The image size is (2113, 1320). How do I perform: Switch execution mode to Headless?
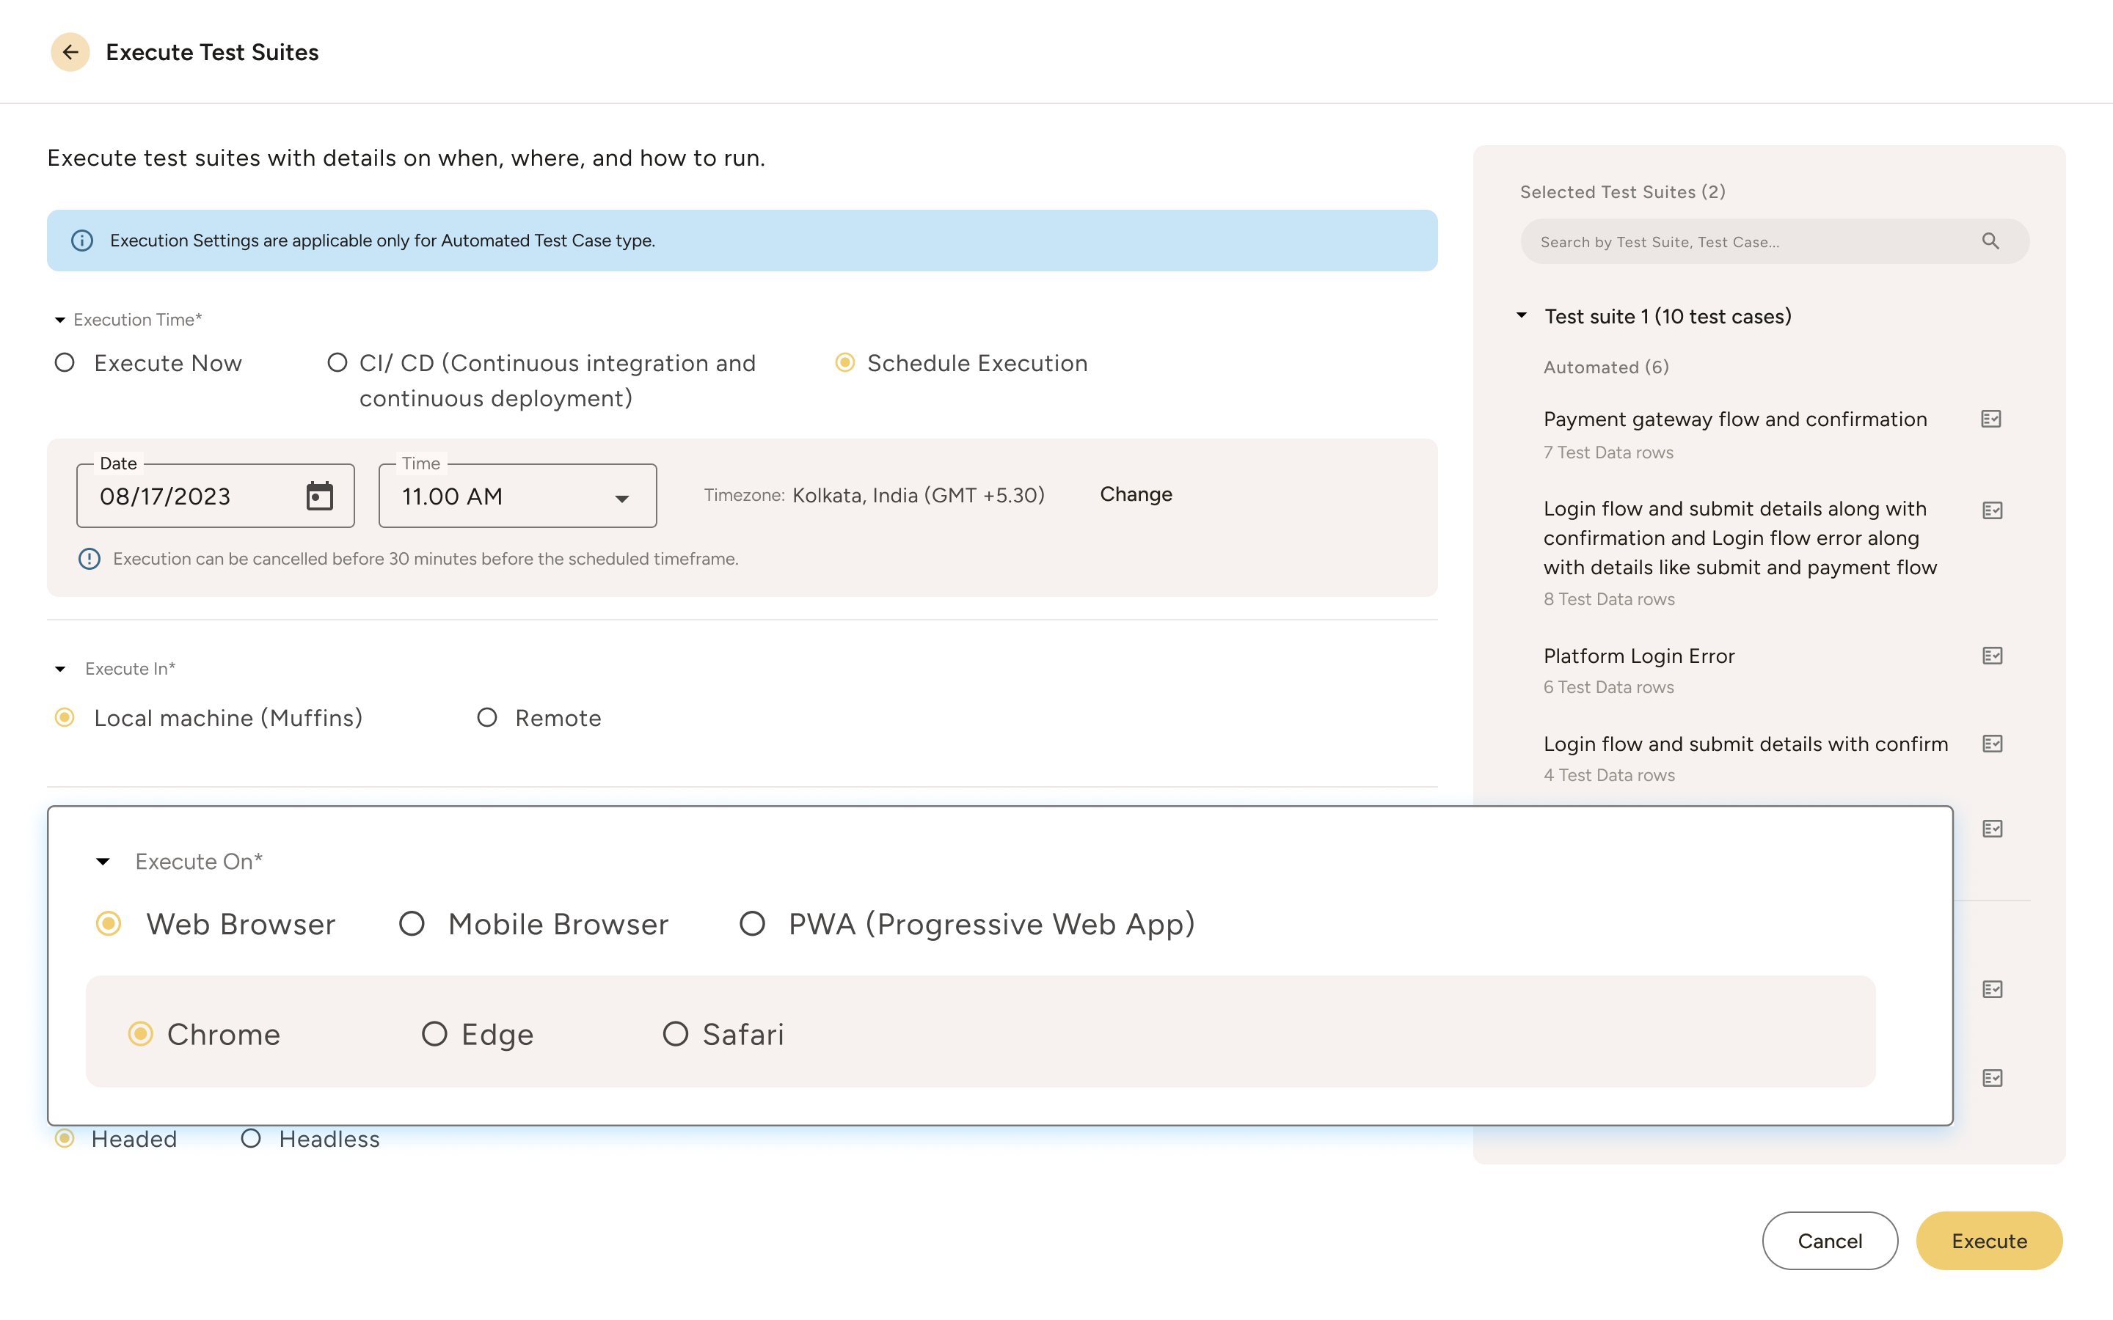point(252,1137)
